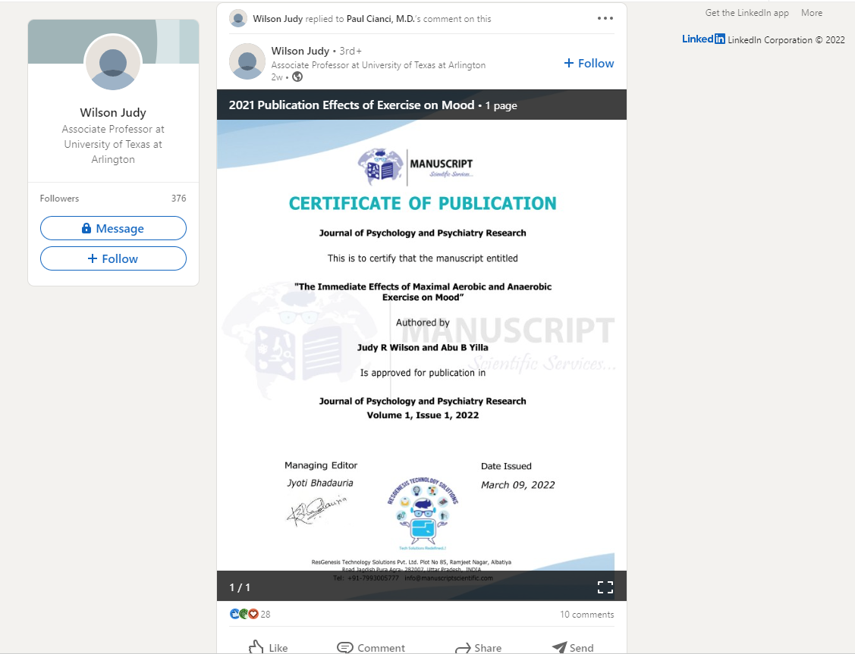
Task: Click the 'Associate Professor at University of Texas at Arlington' subtitle in post header
Action: [x=379, y=65]
